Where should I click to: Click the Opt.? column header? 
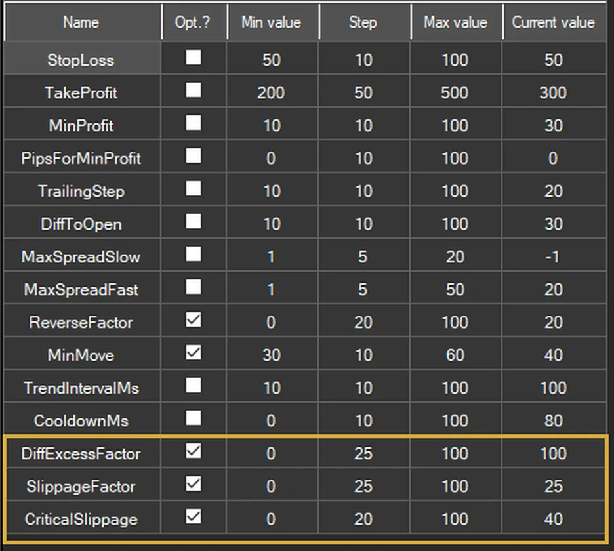pos(194,22)
